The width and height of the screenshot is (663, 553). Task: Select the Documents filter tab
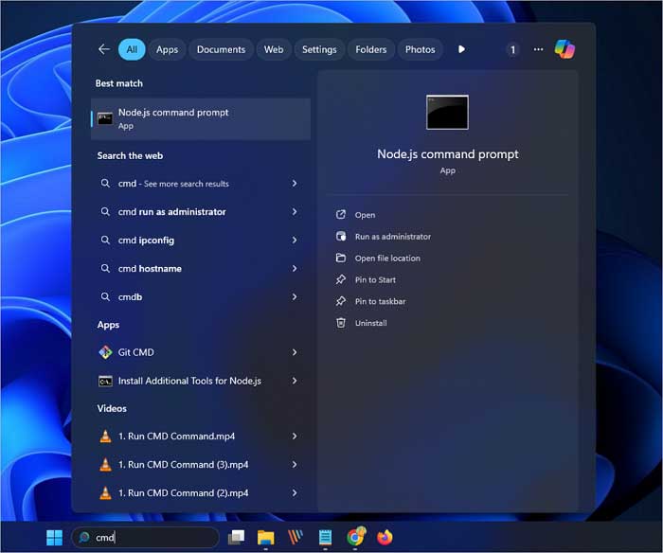pos(221,49)
